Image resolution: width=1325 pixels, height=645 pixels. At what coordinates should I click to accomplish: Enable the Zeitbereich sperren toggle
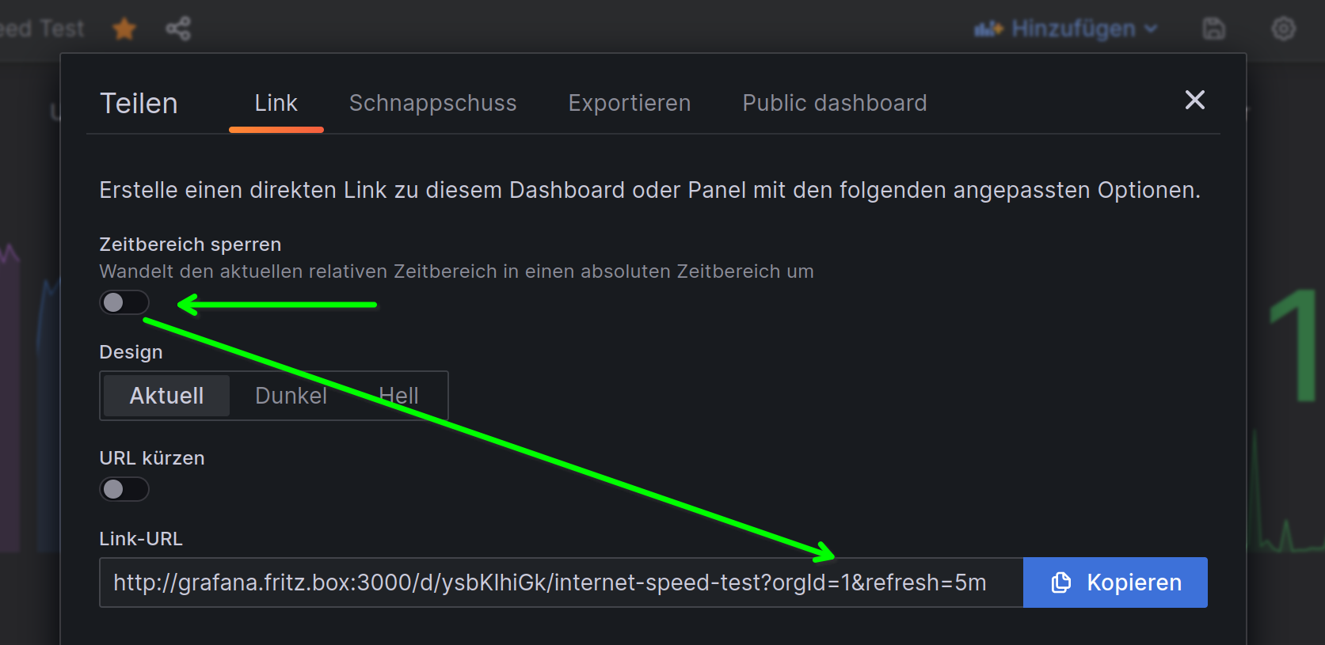tap(124, 302)
